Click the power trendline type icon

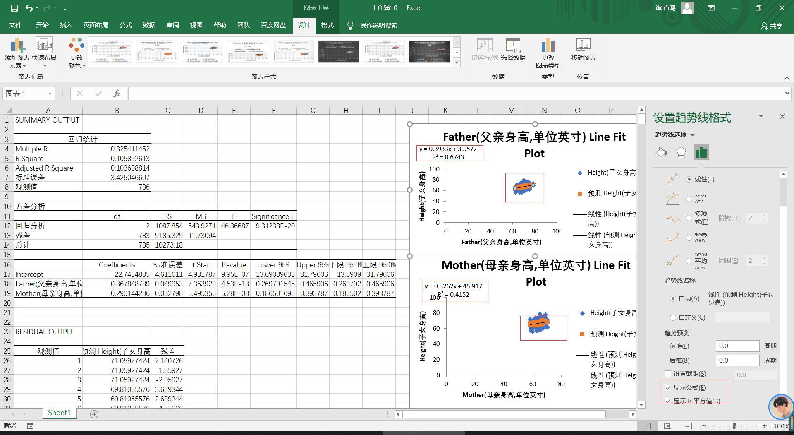point(672,238)
